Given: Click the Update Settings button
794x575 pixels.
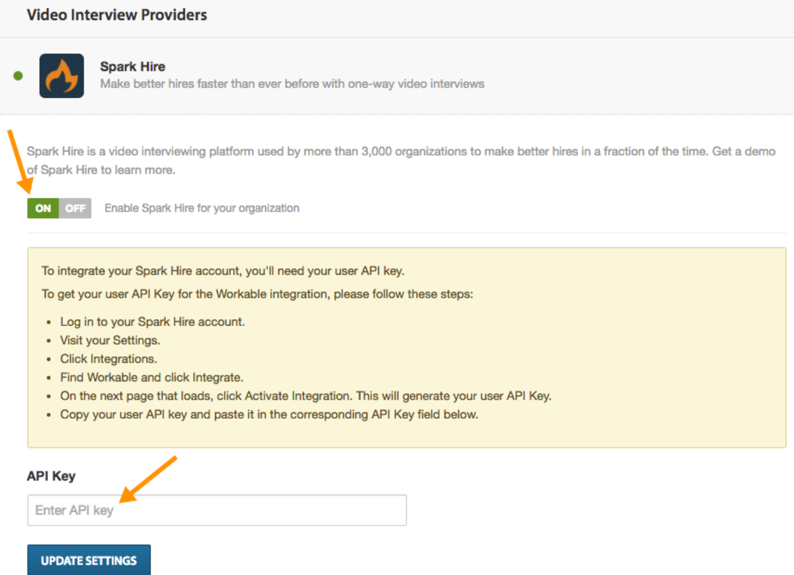Looking at the screenshot, I should [89, 560].
